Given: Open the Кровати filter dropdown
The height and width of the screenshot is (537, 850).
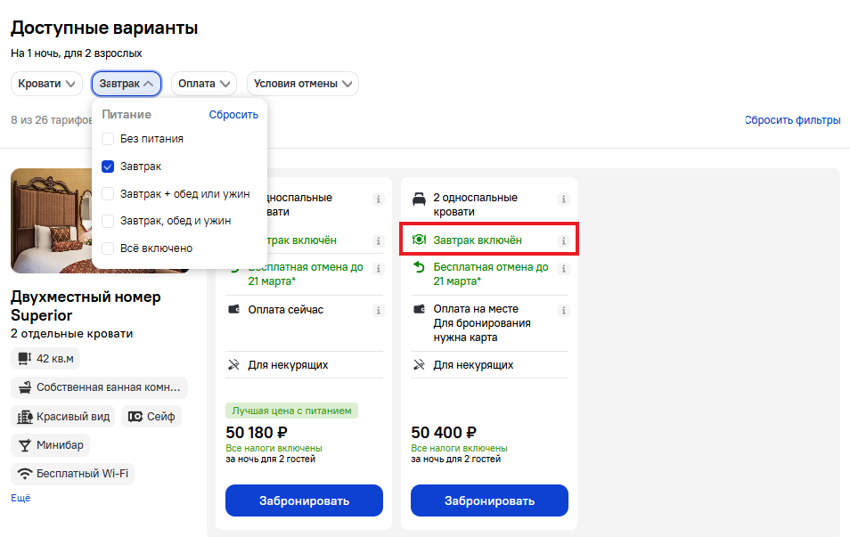Looking at the screenshot, I should coord(46,84).
